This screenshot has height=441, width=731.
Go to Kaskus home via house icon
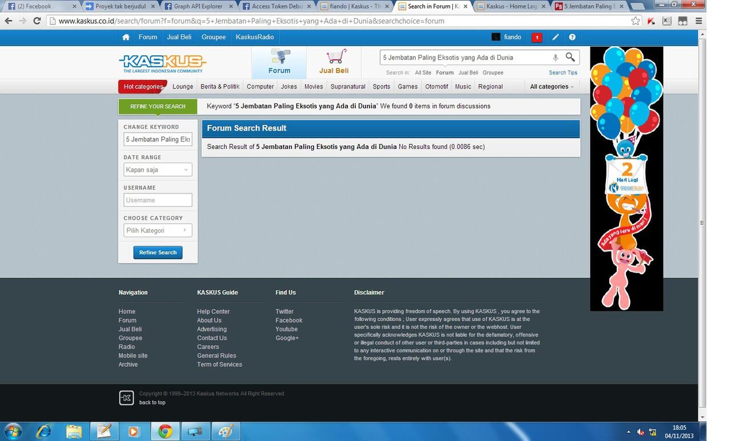[x=126, y=37]
